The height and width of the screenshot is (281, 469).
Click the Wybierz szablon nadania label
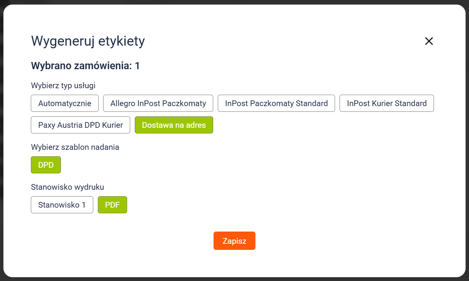tap(75, 147)
